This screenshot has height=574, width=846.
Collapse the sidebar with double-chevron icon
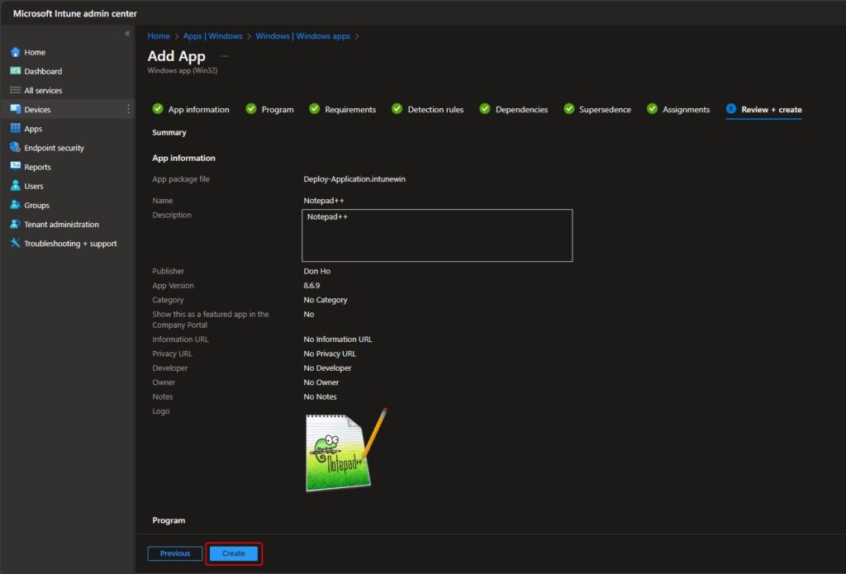[127, 33]
